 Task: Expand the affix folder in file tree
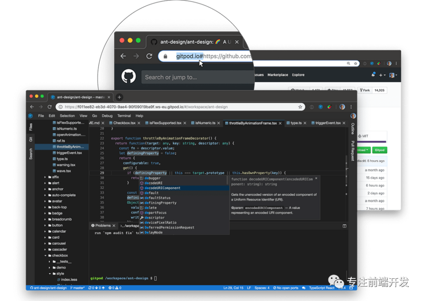(45, 177)
